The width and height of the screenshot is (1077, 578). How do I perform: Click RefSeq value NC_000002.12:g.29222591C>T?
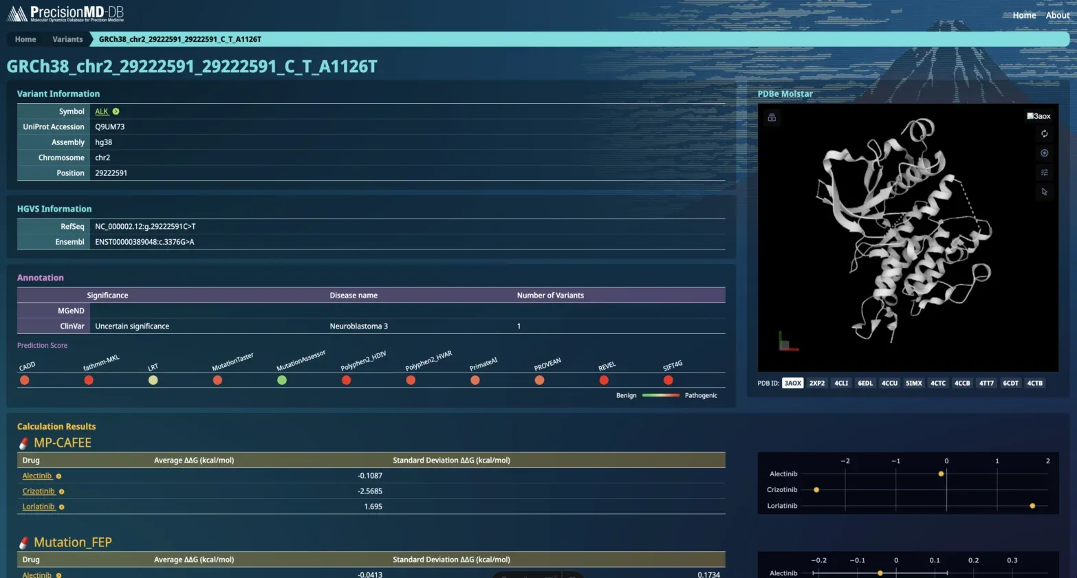(145, 226)
